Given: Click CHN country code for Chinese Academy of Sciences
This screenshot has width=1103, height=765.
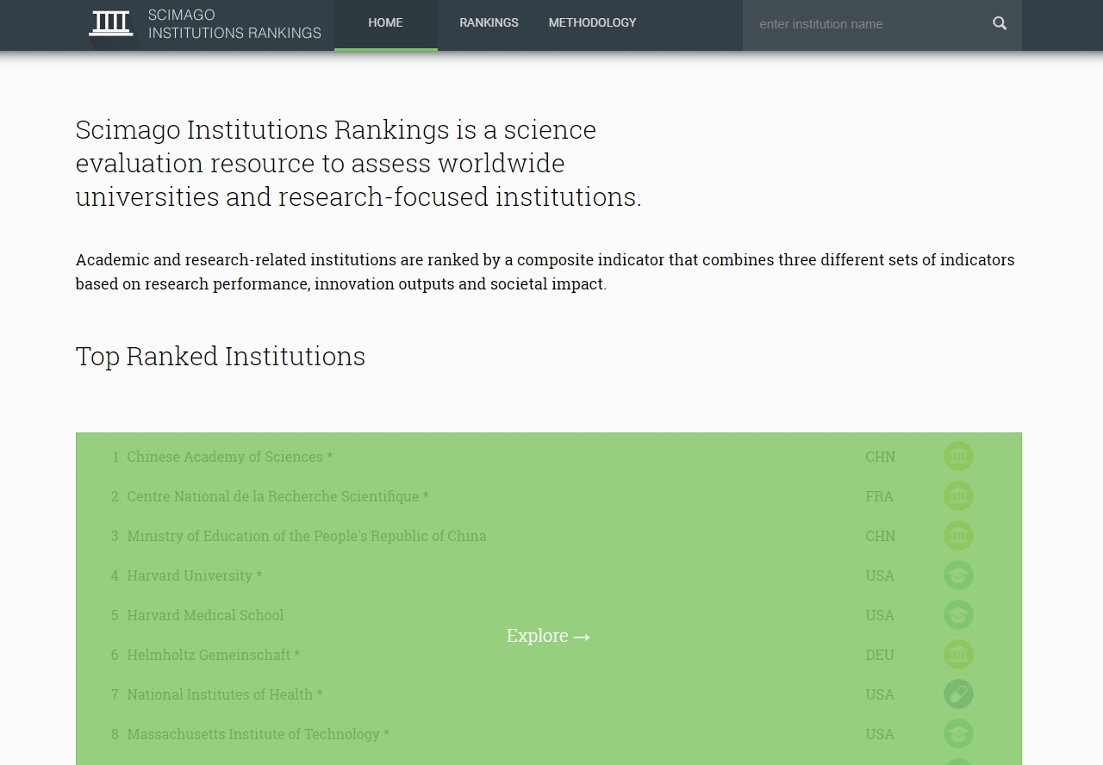Looking at the screenshot, I should click(880, 457).
